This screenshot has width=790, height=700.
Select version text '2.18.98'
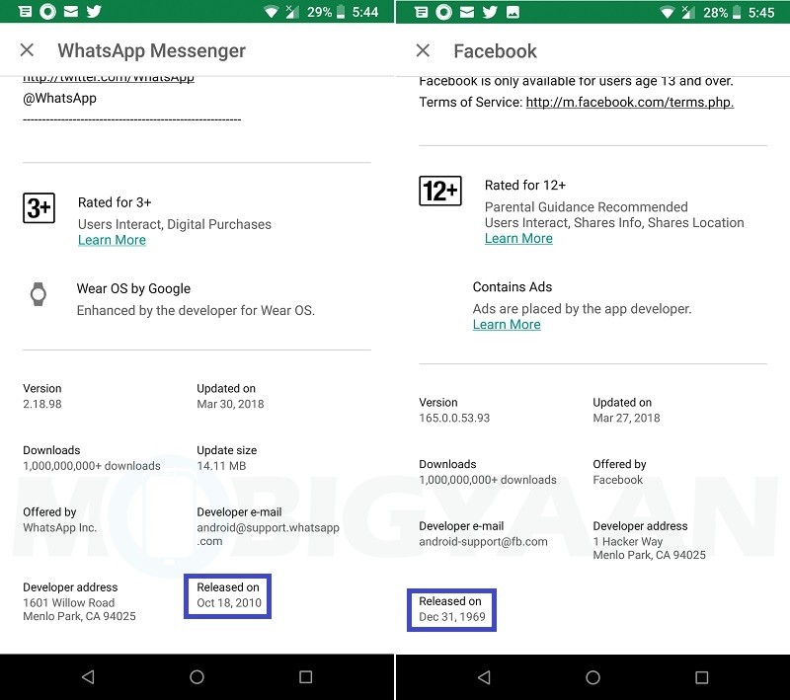point(42,404)
